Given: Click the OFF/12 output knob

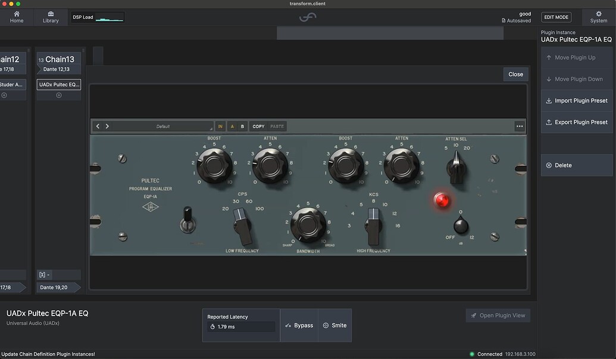Looking at the screenshot, I should click(x=461, y=226).
